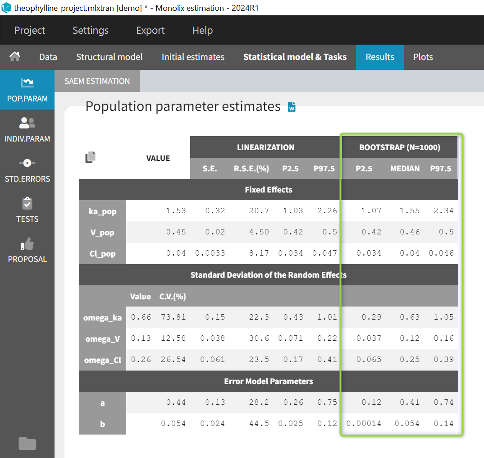Click the folder icon at sidebar bottom
The width and height of the screenshot is (484, 458).
point(27,444)
